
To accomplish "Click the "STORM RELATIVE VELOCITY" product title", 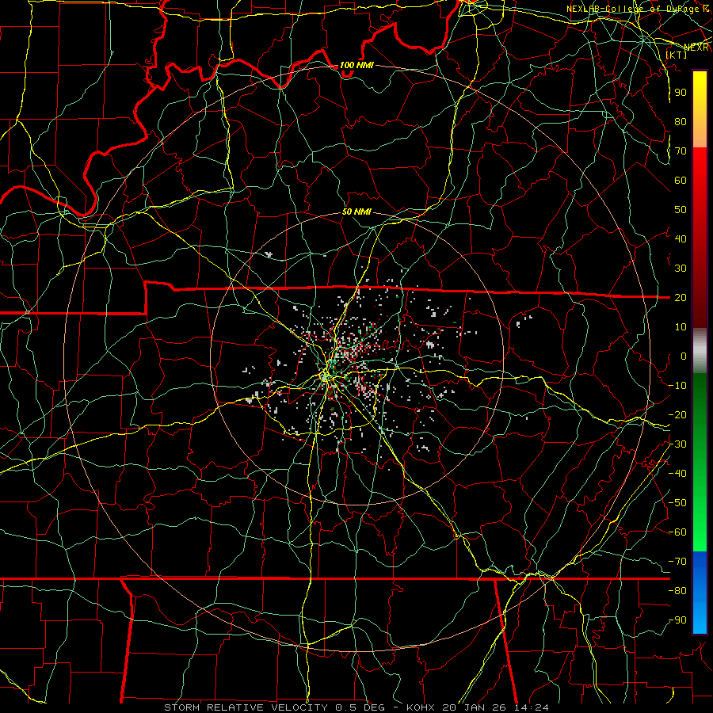I will point(246,707).
